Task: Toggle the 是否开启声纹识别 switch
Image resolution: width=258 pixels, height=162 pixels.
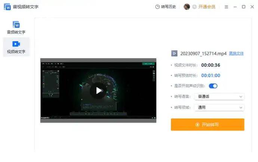Action: point(213,86)
